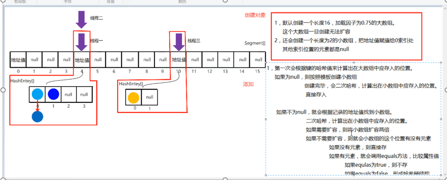447x180 pixels.
Task: Click the null cell at Segment index 5
Action: pos(98,60)
